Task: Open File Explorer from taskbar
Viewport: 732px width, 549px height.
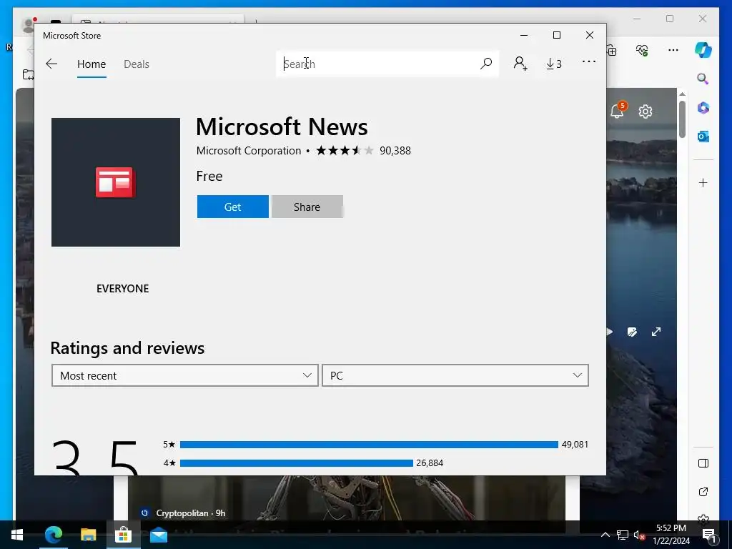Action: [88, 535]
